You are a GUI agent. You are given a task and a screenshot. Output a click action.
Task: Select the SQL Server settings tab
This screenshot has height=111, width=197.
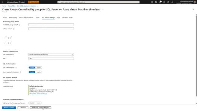coord(48,18)
